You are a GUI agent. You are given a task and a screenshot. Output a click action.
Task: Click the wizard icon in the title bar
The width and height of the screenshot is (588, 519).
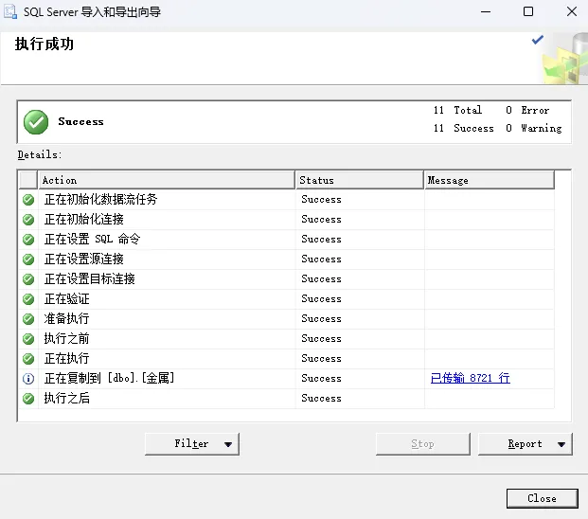10,11
